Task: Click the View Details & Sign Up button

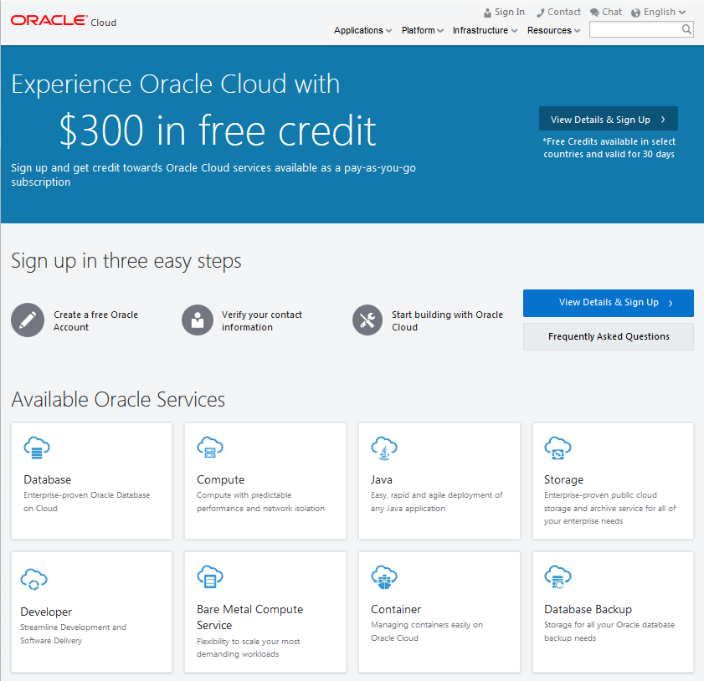Action: [x=608, y=303]
